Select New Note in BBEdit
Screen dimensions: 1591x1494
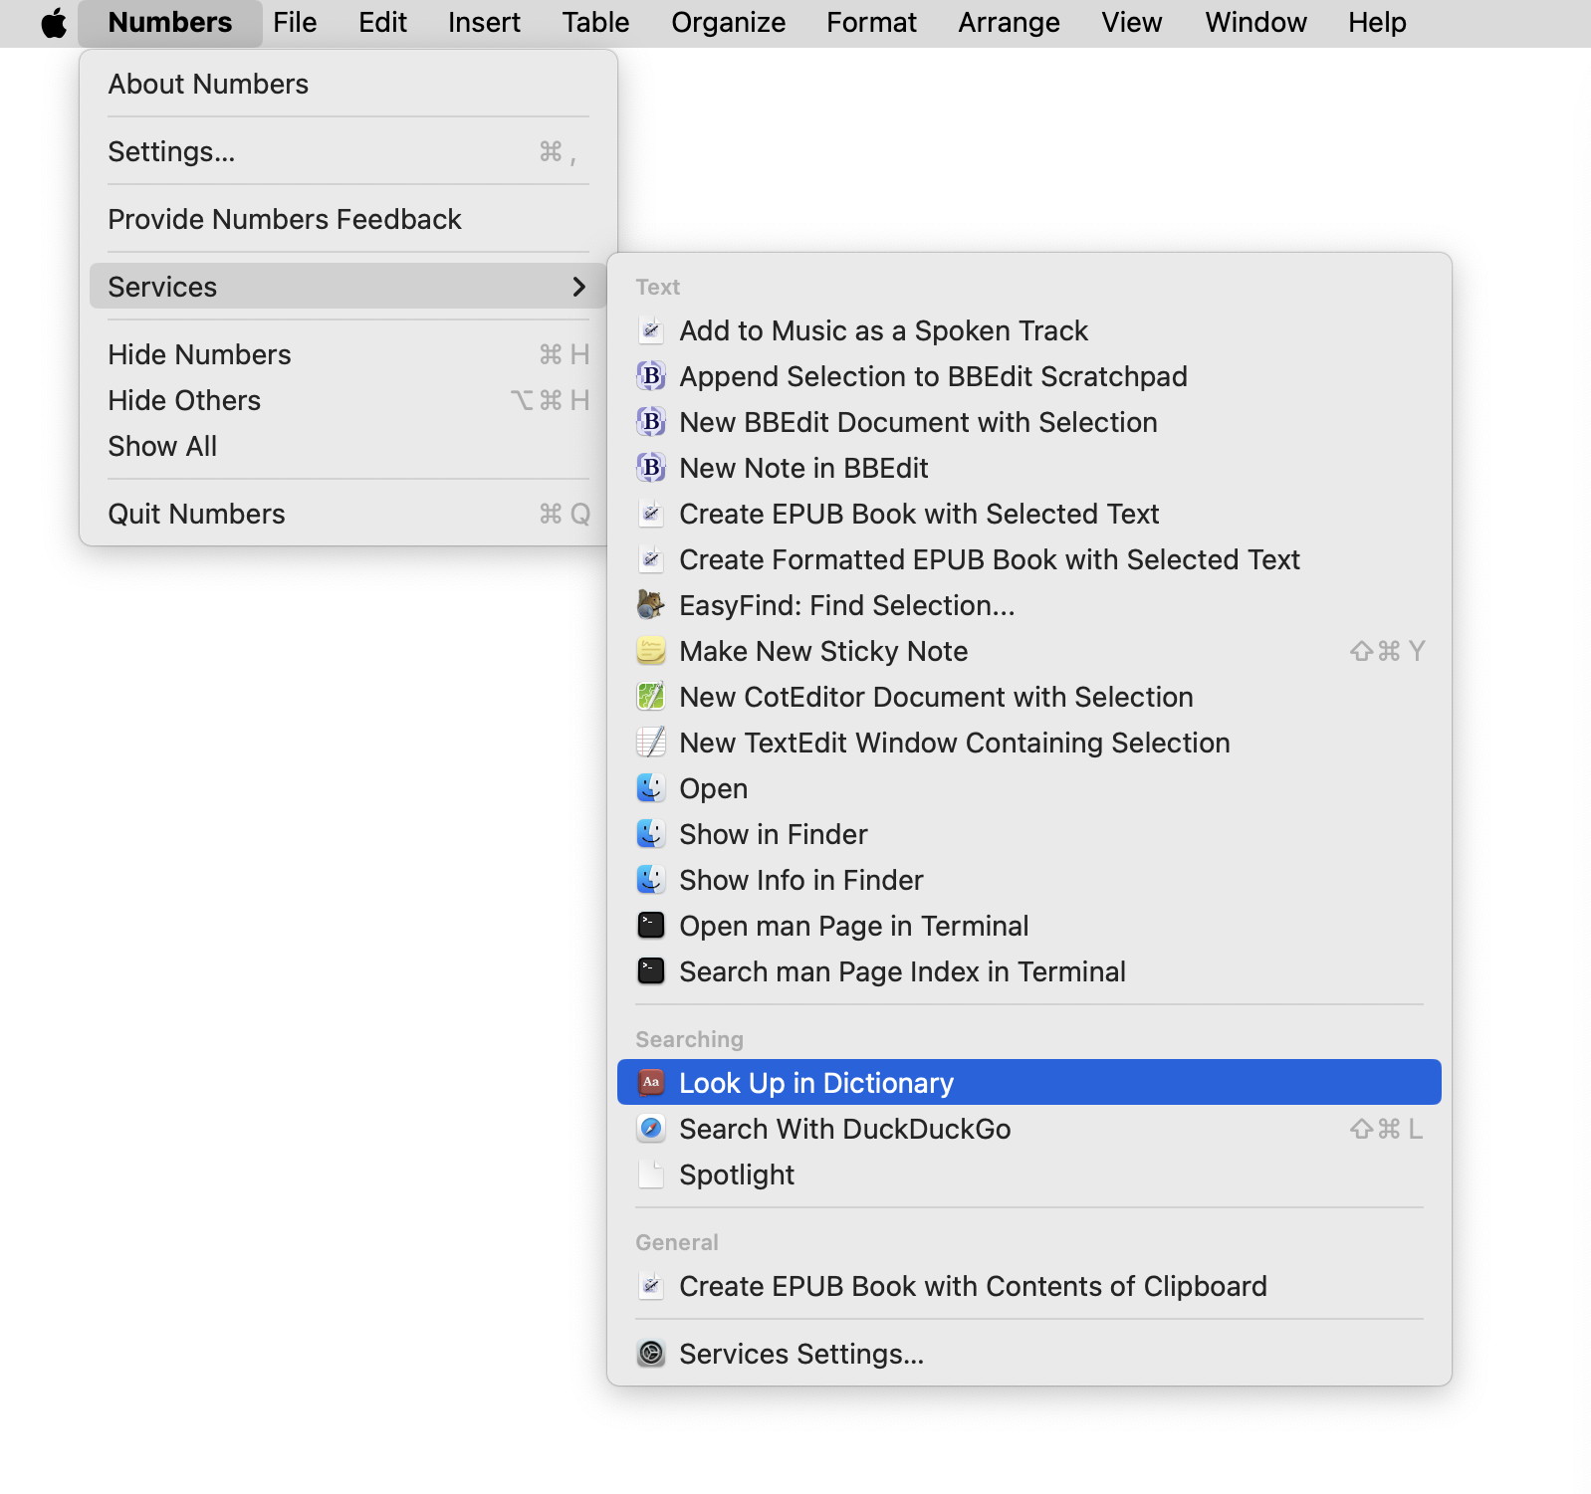(x=1029, y=468)
